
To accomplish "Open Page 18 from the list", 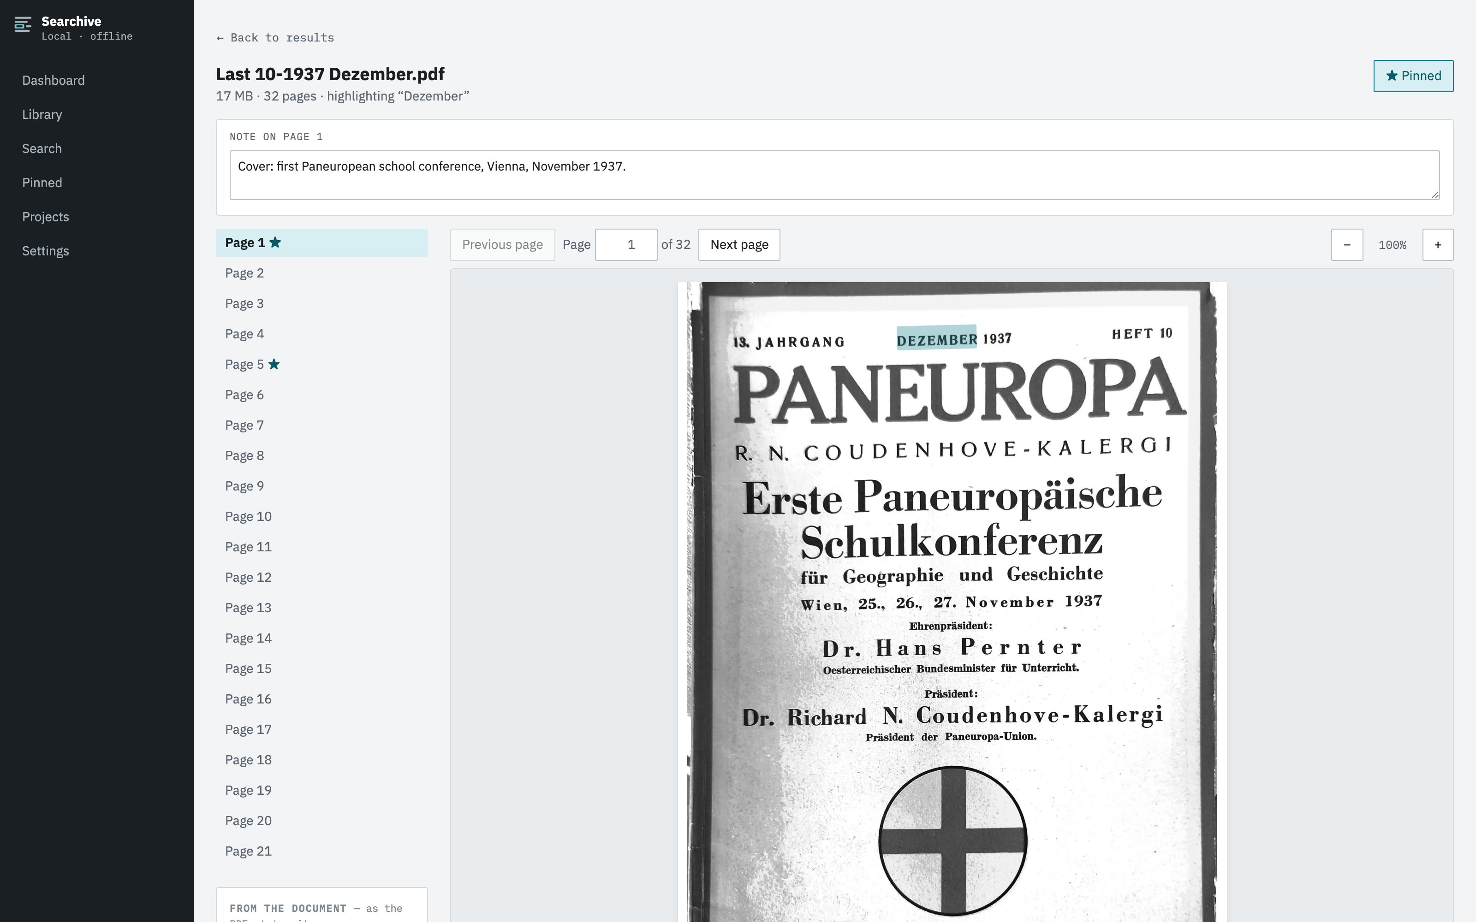I will point(321,760).
